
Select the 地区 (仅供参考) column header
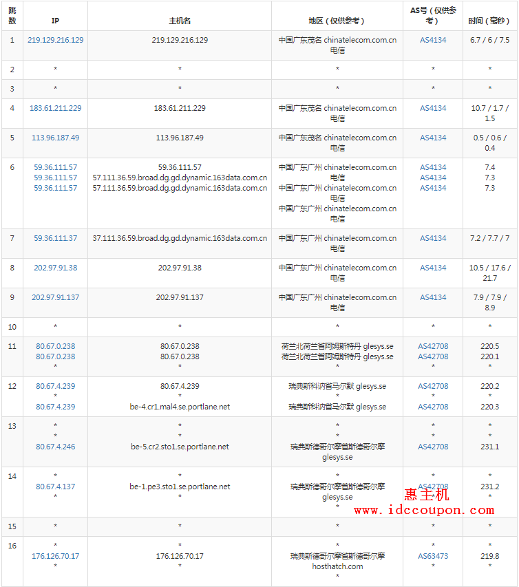click(337, 21)
